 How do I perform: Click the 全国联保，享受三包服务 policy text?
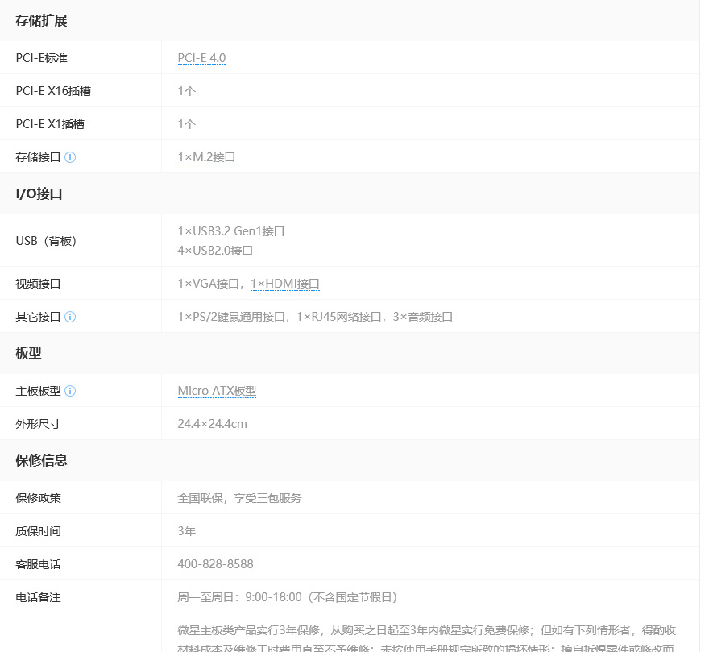coord(239,498)
